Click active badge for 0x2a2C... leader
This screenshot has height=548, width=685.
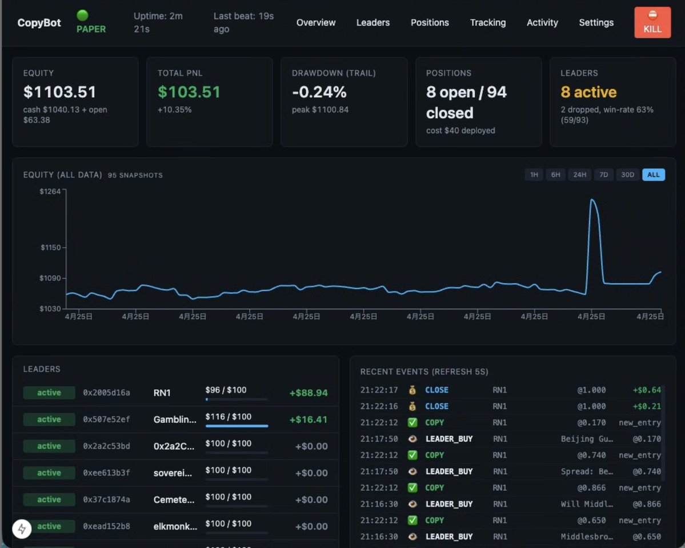(x=49, y=446)
